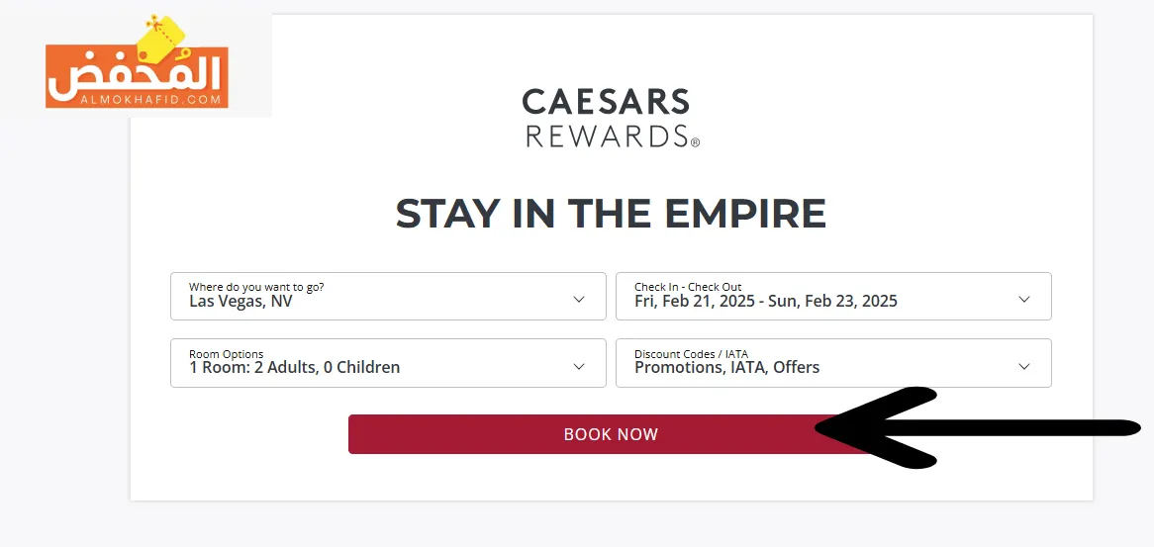Click the registered trademark symbol after REWARDS

pos(695,142)
